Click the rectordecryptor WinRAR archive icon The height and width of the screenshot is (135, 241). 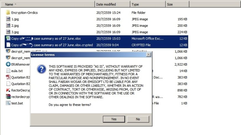(8, 97)
